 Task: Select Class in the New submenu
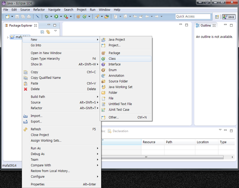click(x=126, y=59)
